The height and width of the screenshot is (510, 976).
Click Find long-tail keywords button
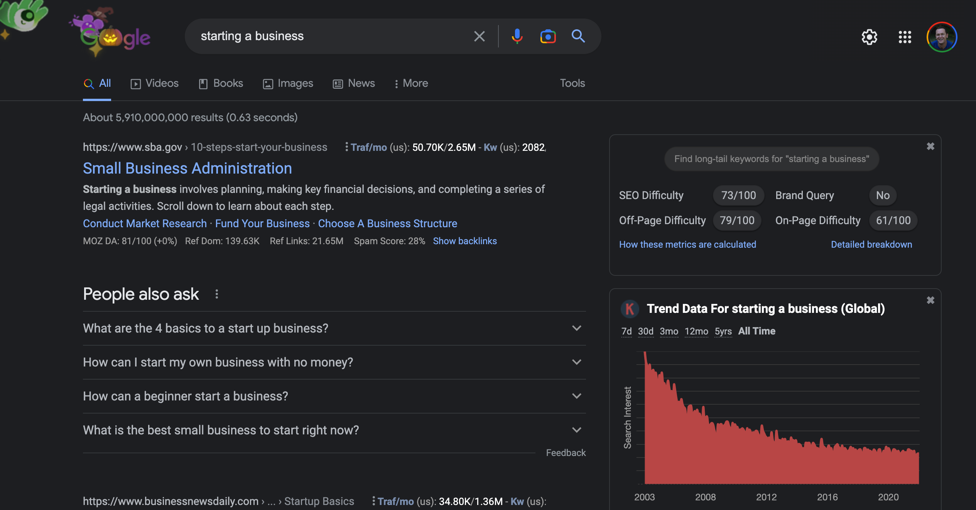(772, 159)
